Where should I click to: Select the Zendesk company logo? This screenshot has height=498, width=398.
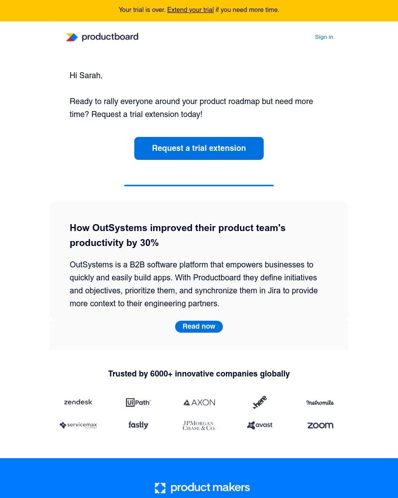pyautogui.click(x=78, y=402)
